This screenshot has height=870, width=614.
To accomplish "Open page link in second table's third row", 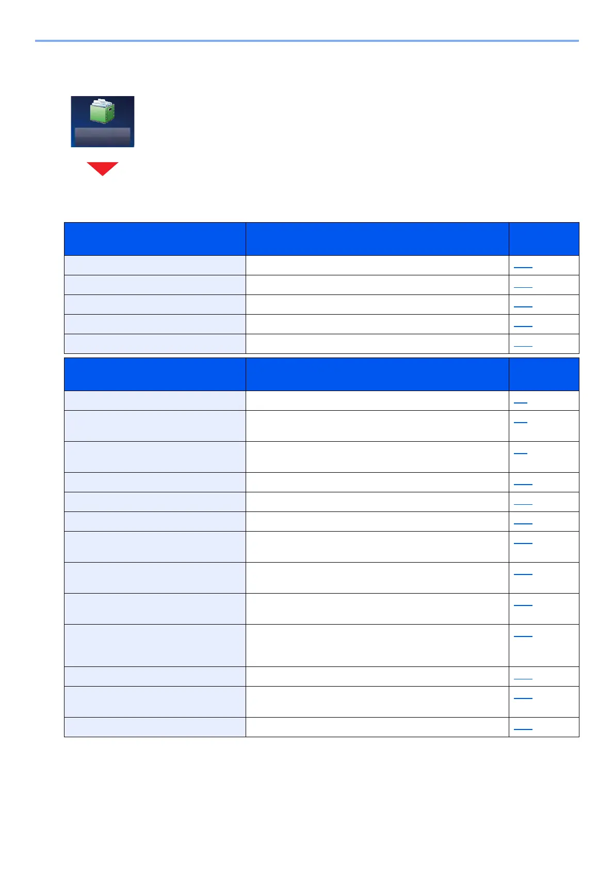I will [x=521, y=452].
